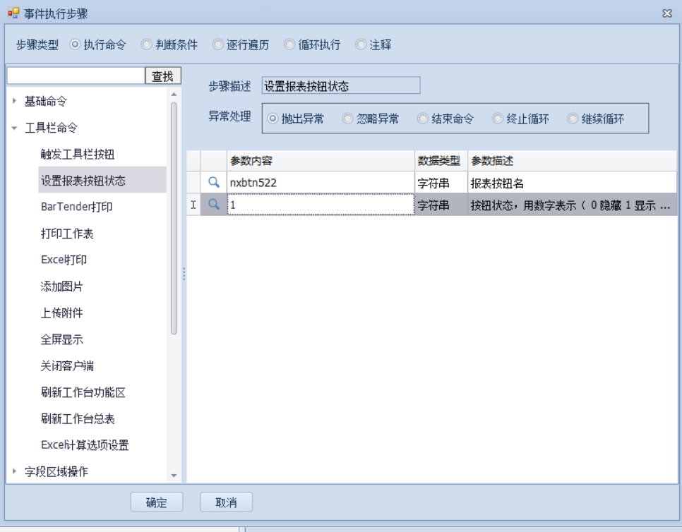Click 查找 search button

point(163,76)
